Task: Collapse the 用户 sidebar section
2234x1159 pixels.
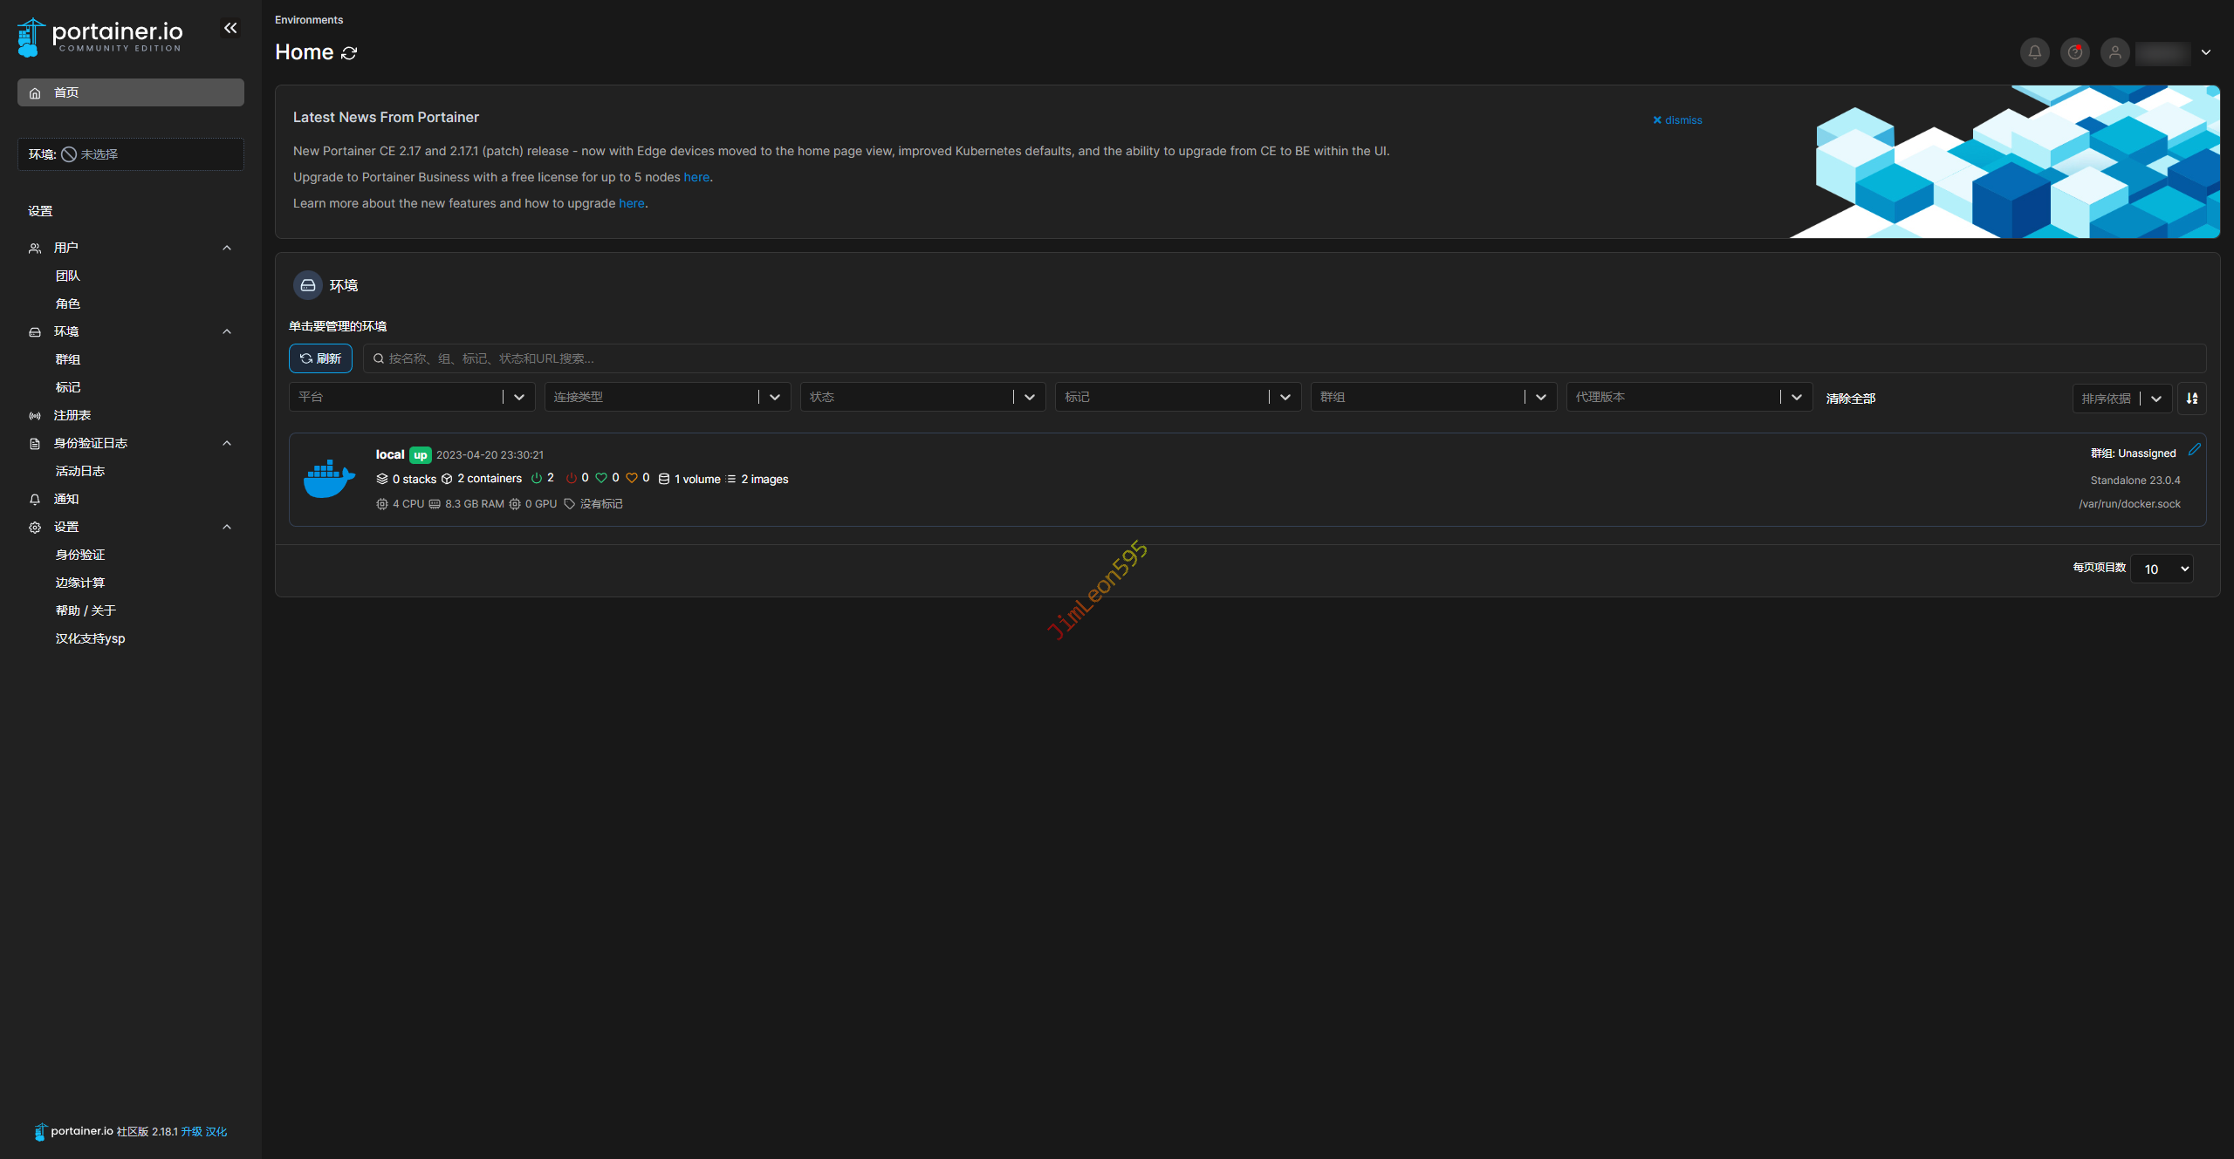Action: tap(227, 248)
